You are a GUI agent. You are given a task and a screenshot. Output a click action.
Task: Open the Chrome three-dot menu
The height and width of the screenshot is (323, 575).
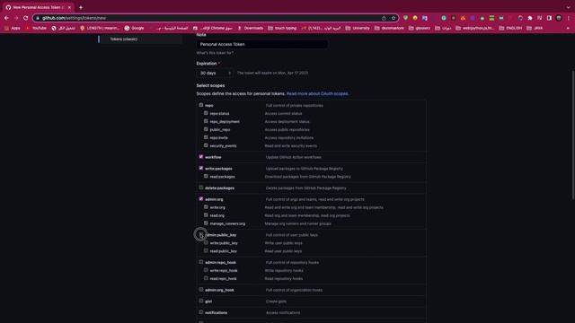pos(569,18)
